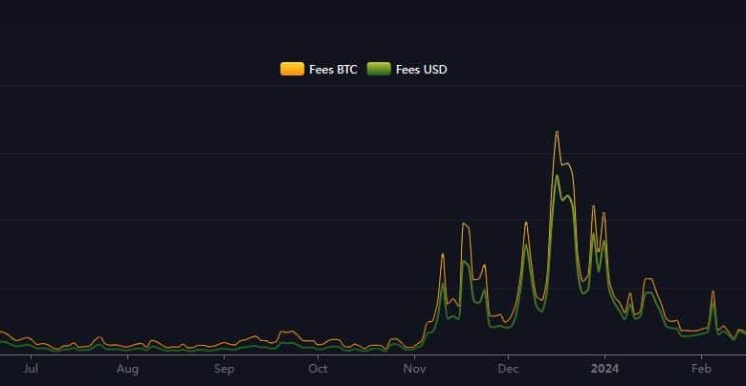Select the Aug label on the time axis
Screen dimensions: 746x386
(127, 368)
